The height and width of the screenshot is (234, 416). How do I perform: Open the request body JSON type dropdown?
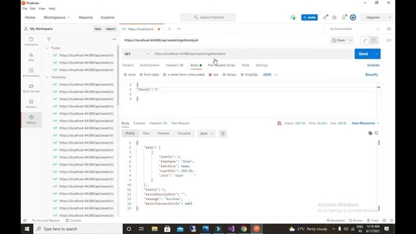click(270, 75)
